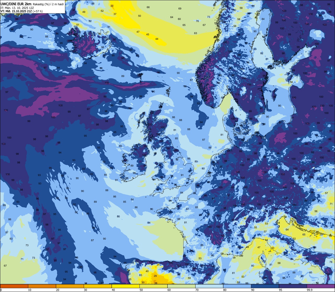Click the legend tick label 20
The height and width of the screenshot is (292, 335).
pos(58,290)
